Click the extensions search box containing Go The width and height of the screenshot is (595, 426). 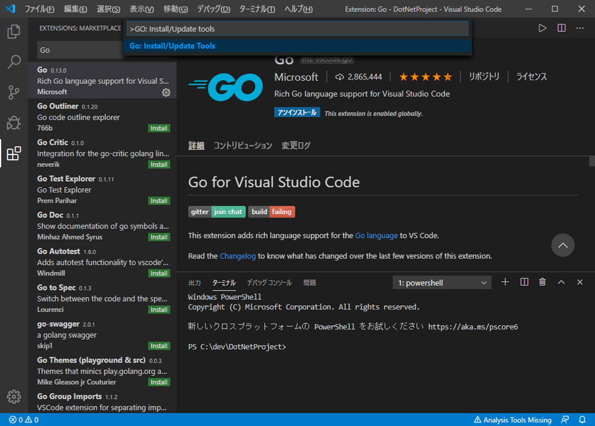[80, 50]
